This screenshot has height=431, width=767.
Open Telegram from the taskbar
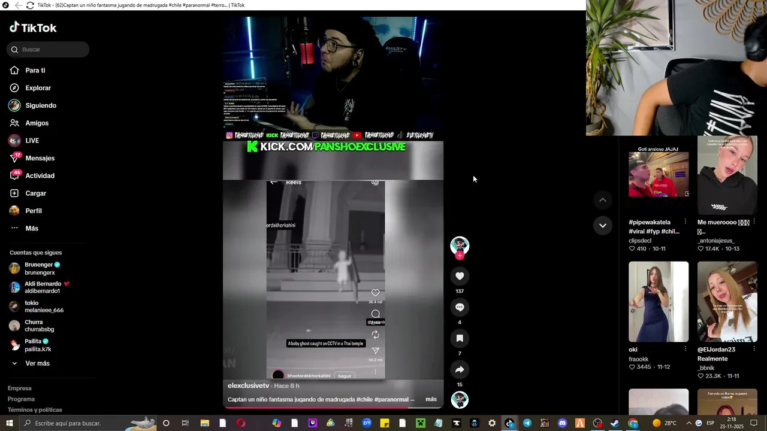[x=527, y=423]
